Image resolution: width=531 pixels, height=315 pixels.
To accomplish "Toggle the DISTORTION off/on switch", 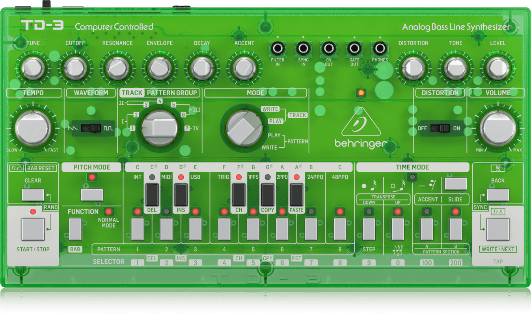I will pyautogui.click(x=440, y=128).
